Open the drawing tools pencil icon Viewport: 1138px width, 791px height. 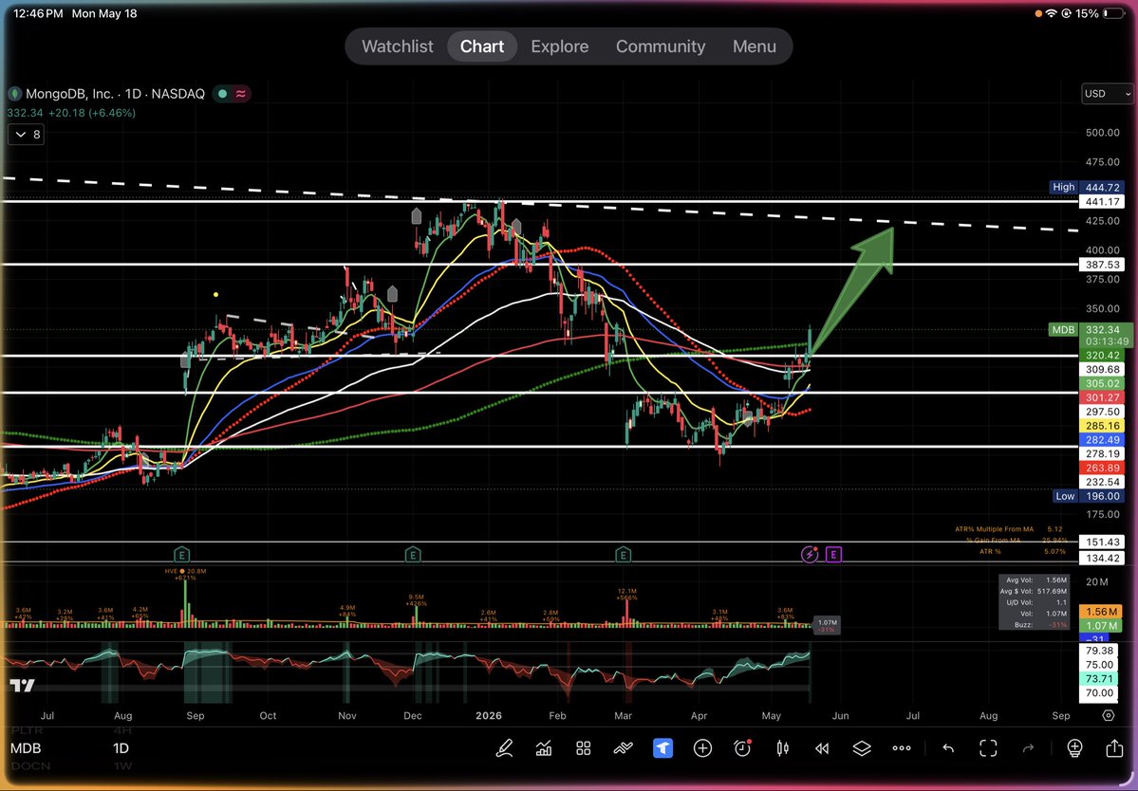pyautogui.click(x=504, y=748)
